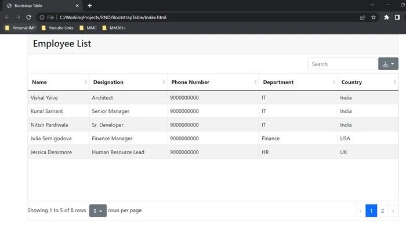Open Personal IMP bookmarks folder
This screenshot has height=226, width=406.
(20, 28)
